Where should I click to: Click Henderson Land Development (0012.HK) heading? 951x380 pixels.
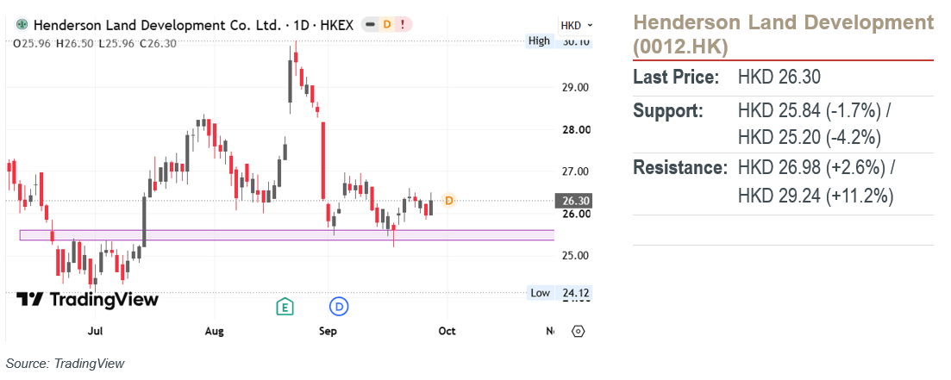pos(783,34)
